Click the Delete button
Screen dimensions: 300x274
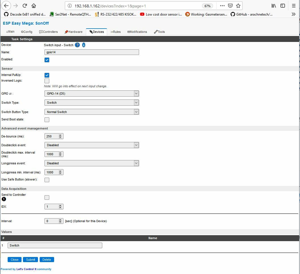tap(47, 260)
